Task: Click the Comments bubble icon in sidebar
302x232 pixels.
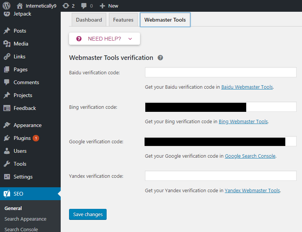Action: click(7, 82)
